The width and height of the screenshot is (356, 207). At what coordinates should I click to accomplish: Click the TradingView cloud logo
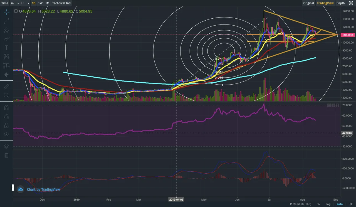pos(20,189)
